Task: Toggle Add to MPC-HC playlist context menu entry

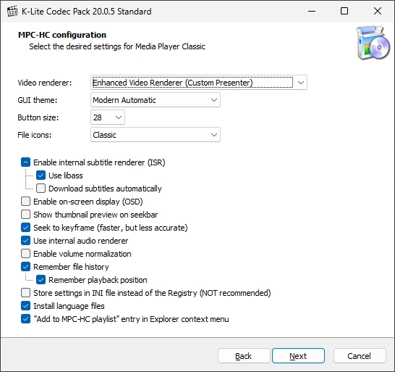Action: tap(26, 319)
